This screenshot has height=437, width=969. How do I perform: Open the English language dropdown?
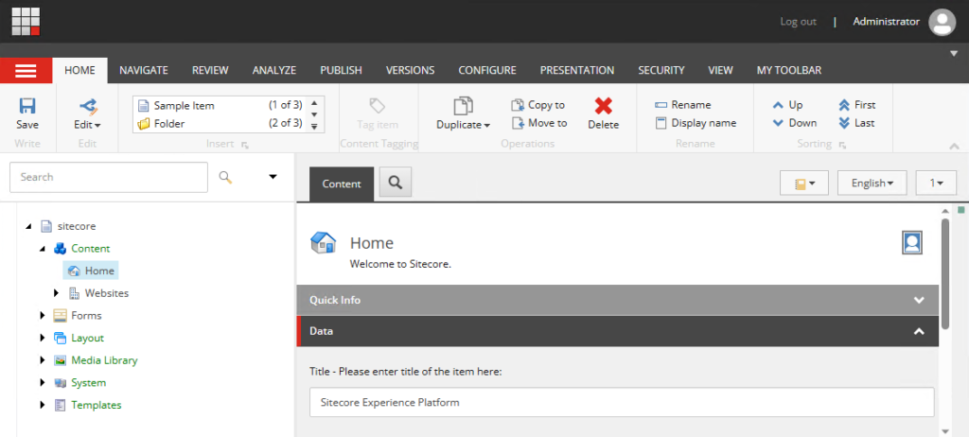[x=872, y=184]
